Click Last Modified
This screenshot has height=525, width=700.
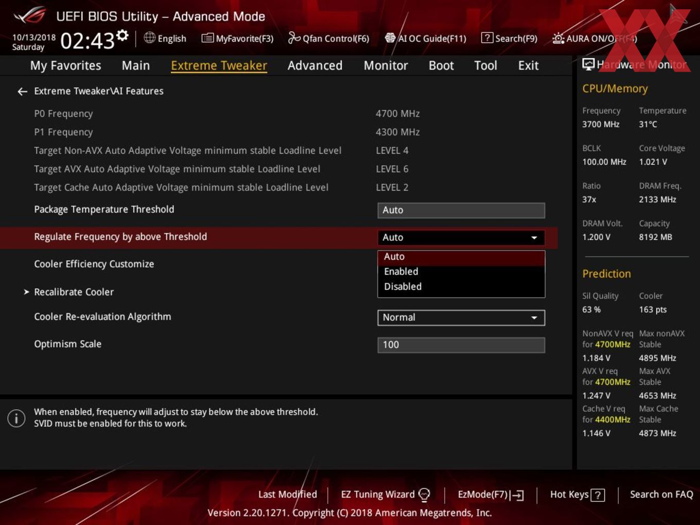[x=288, y=495]
